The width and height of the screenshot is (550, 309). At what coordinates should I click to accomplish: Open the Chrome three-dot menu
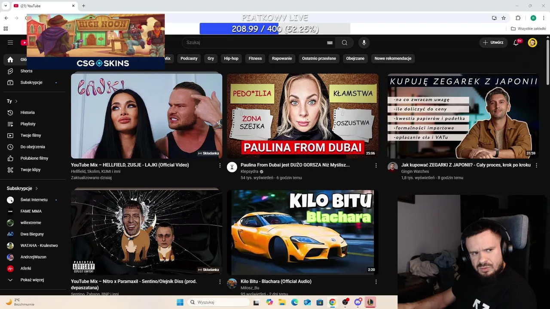[544, 18]
